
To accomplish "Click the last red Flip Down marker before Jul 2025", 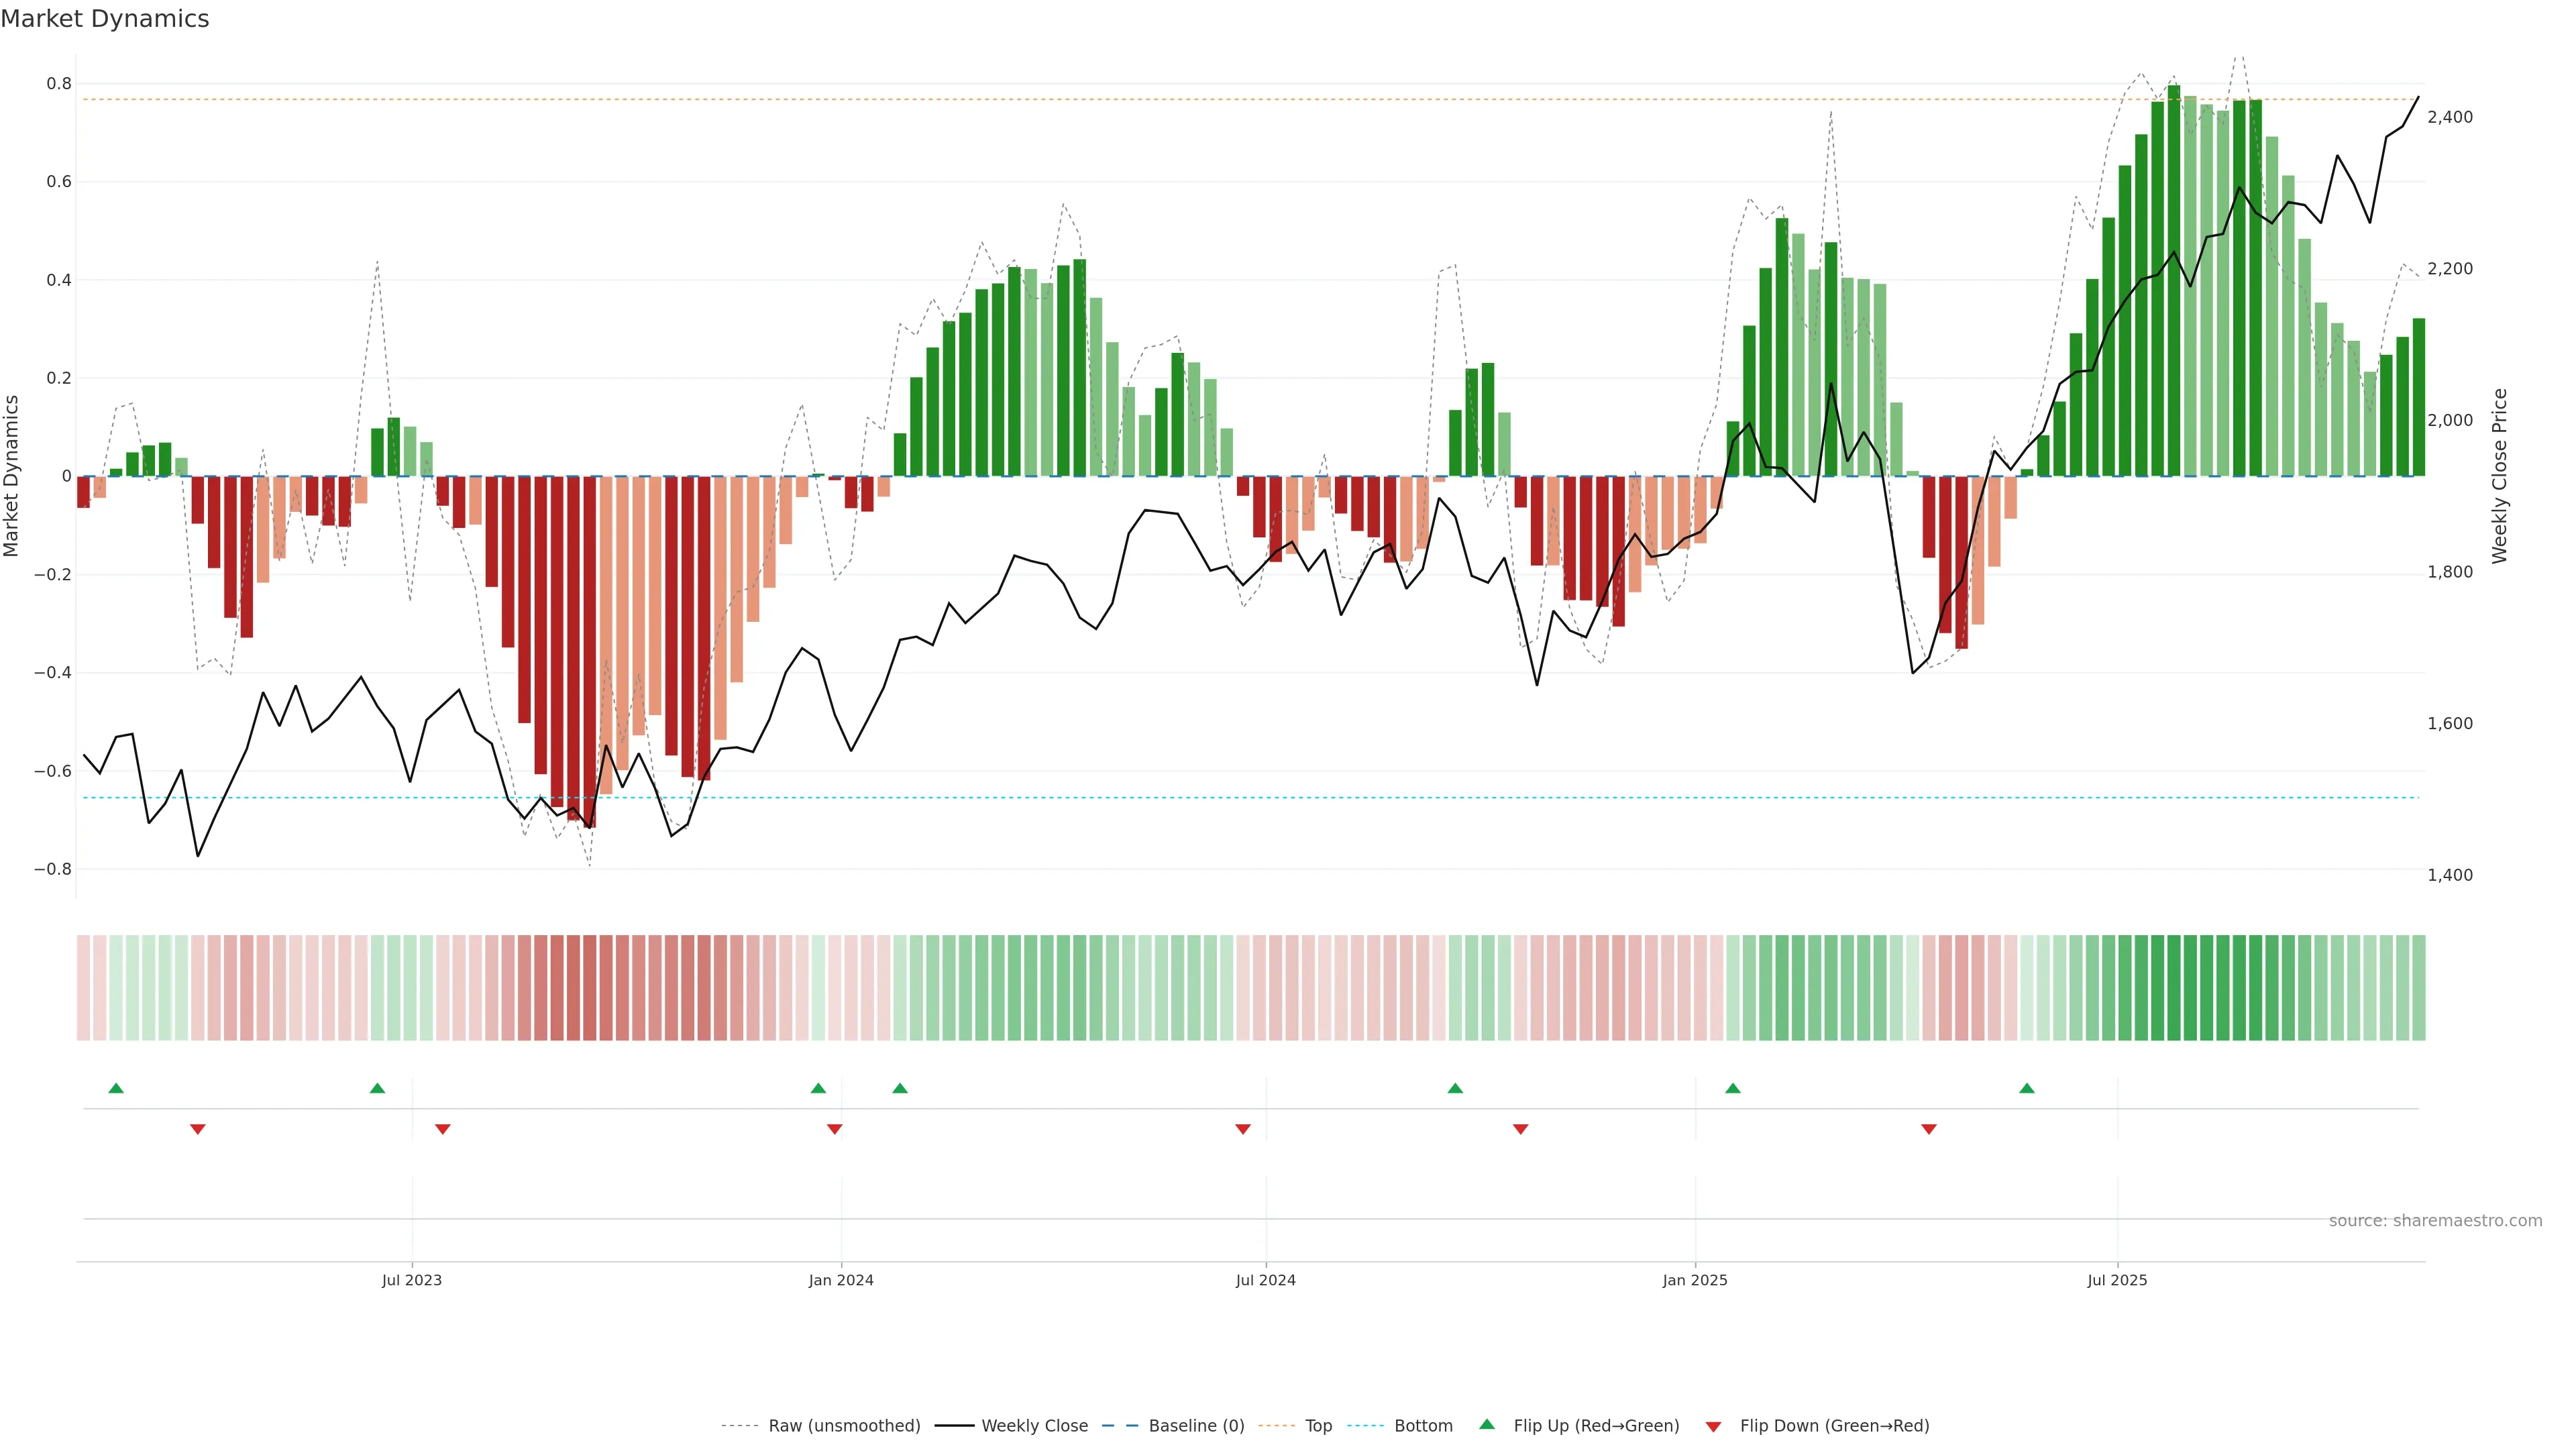I will [1929, 1129].
